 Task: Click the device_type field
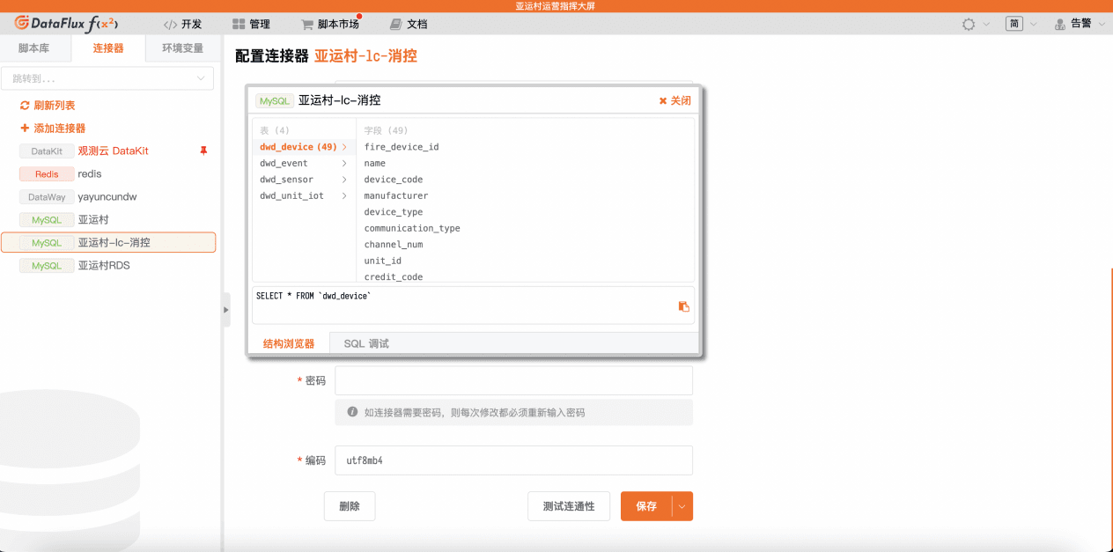pyautogui.click(x=394, y=212)
